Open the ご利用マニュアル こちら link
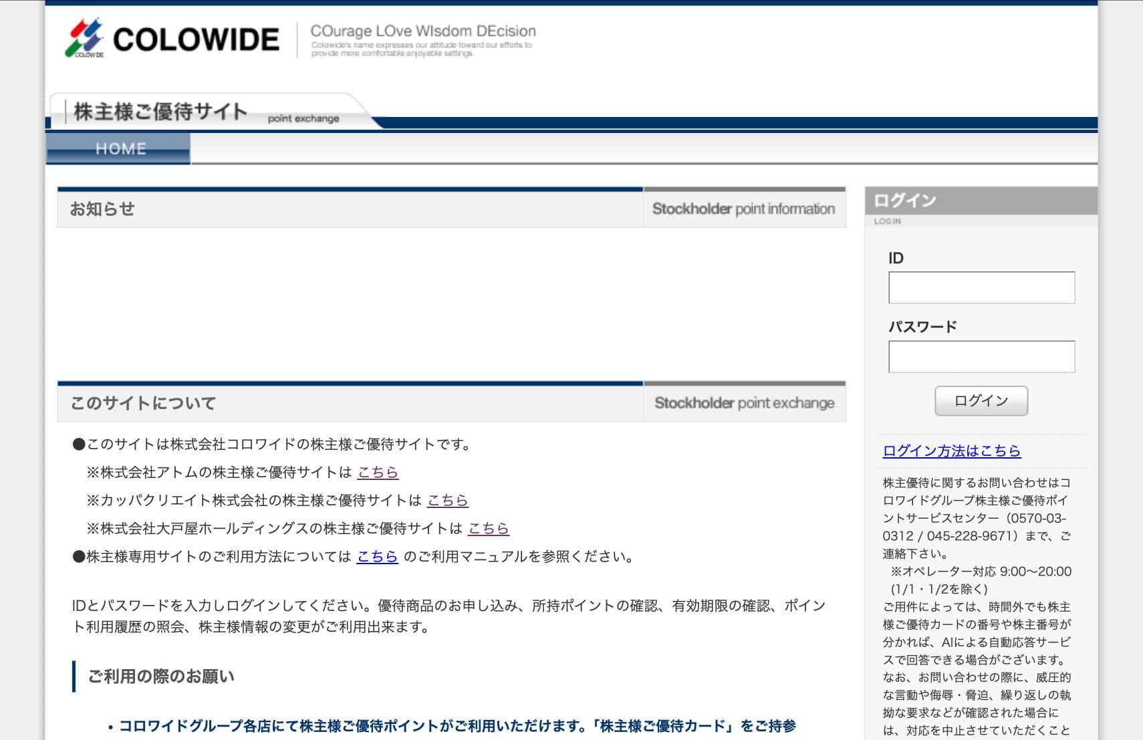The height and width of the screenshot is (740, 1143). click(377, 556)
